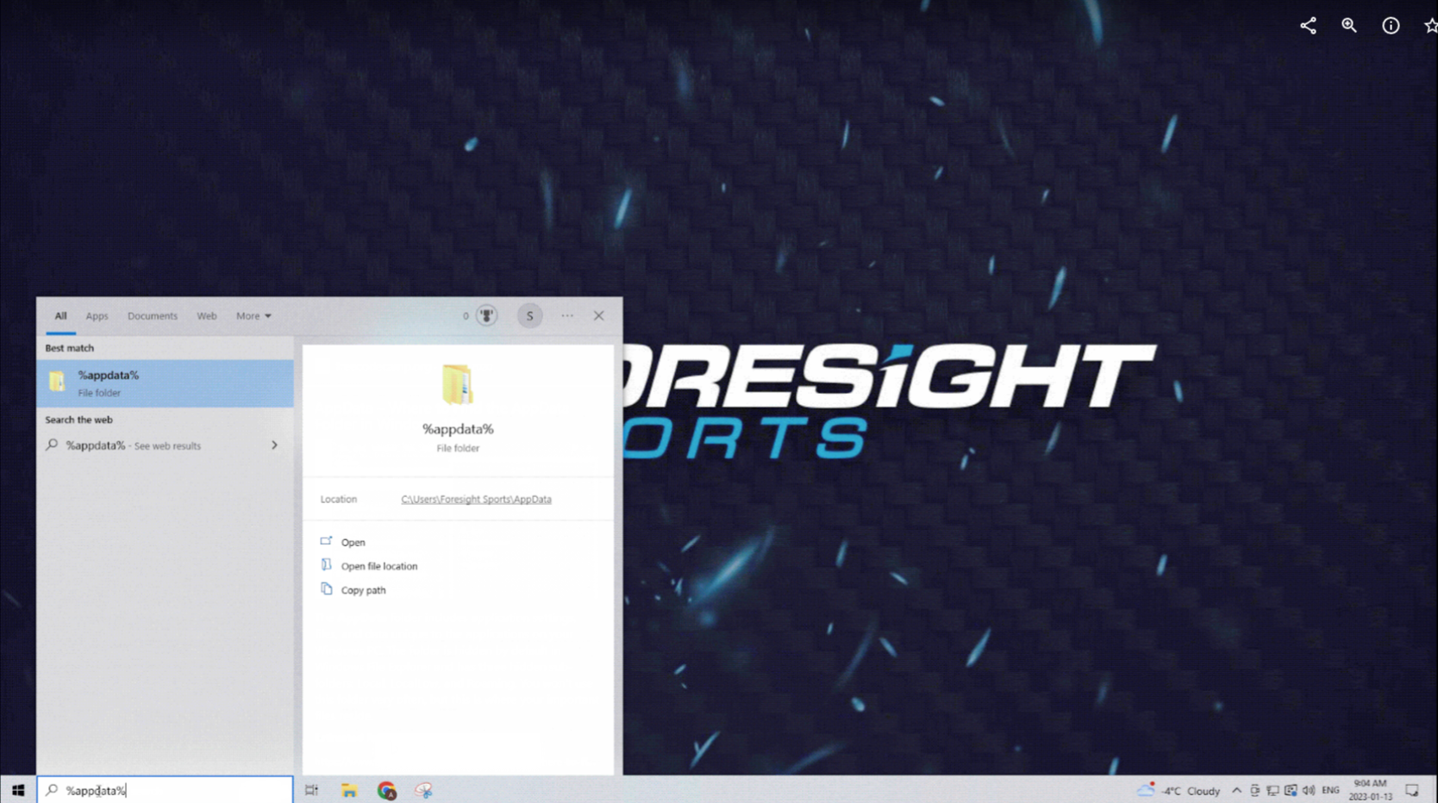Viewport: 1438px width, 803px height.
Task: Switch to the Apps search tab
Action: point(97,316)
